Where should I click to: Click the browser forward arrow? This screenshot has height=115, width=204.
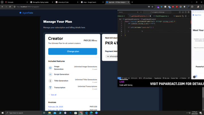coord(6,7)
